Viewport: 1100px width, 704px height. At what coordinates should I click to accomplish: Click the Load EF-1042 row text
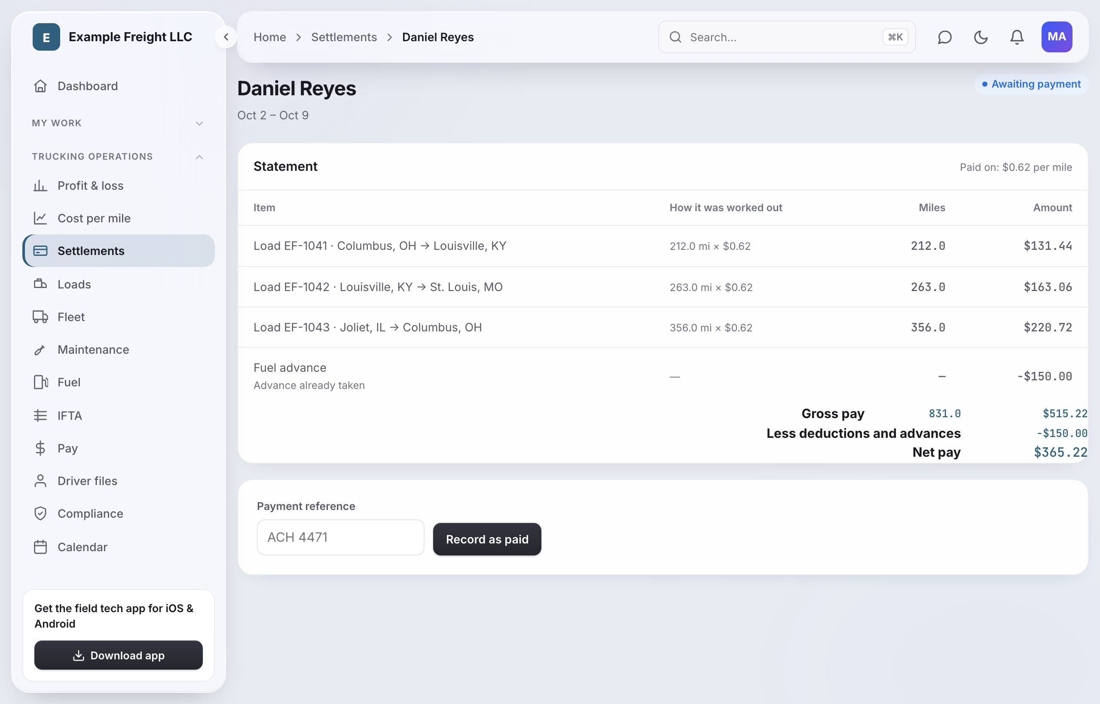(378, 287)
